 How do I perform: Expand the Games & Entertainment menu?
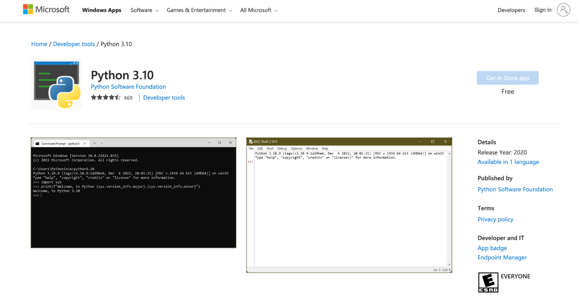coord(199,10)
